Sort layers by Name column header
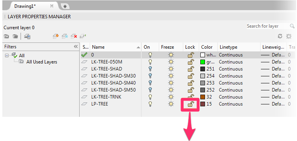This screenshot has width=297, height=141. tap(116, 47)
